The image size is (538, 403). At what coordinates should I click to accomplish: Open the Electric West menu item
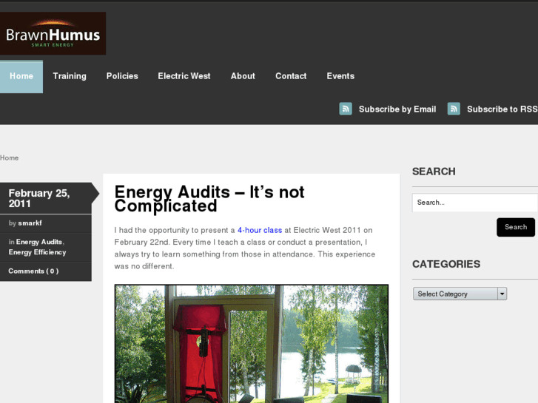pos(184,76)
